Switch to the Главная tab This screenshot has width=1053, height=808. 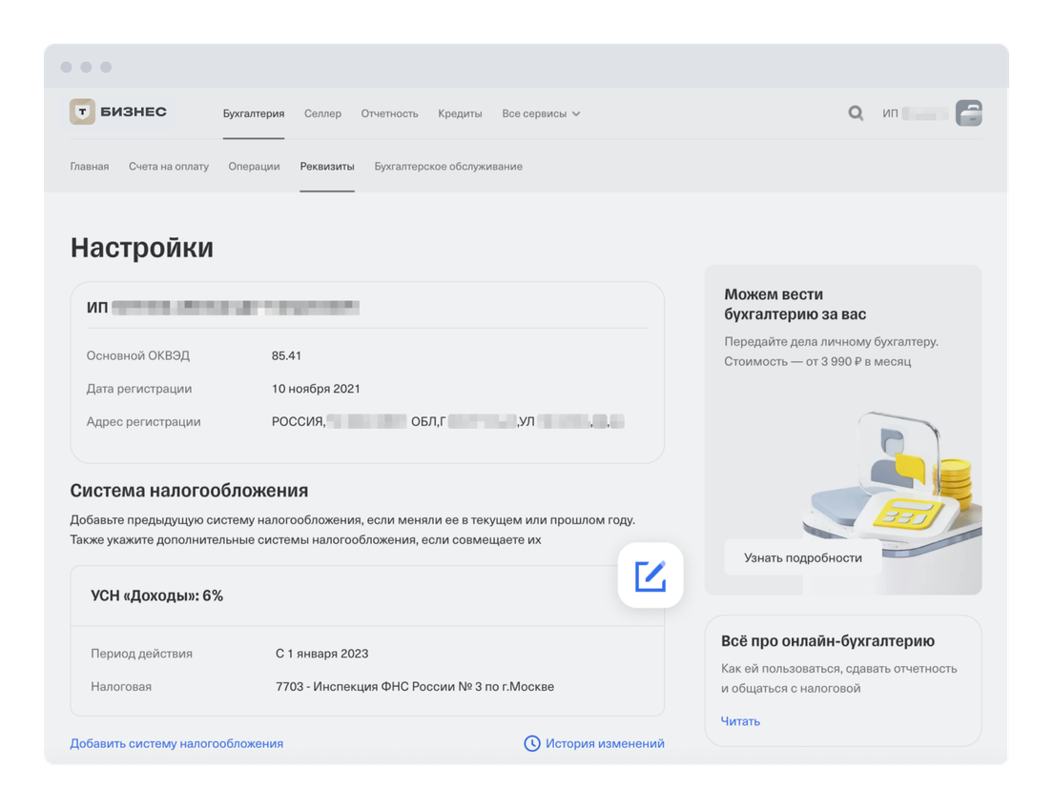pos(90,166)
